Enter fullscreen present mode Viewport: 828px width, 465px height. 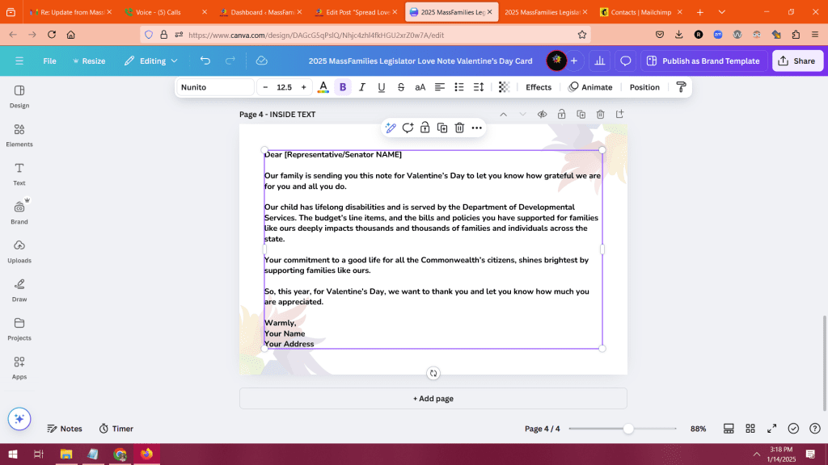coord(772,429)
